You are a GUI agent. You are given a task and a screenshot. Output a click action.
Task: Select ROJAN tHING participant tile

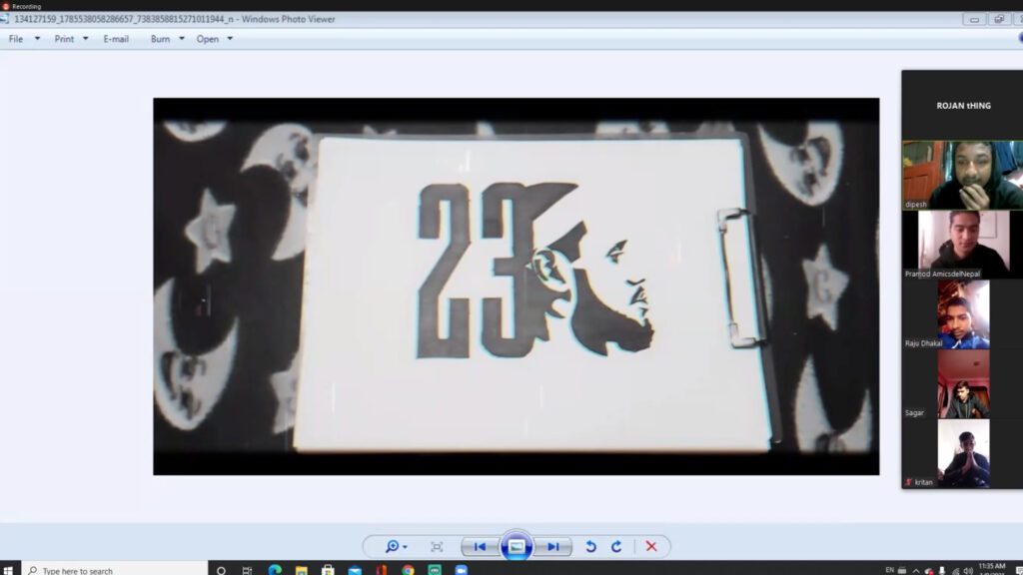pyautogui.click(x=963, y=105)
